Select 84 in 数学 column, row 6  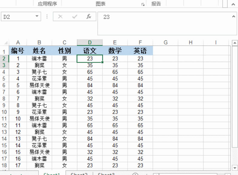coord(115,85)
